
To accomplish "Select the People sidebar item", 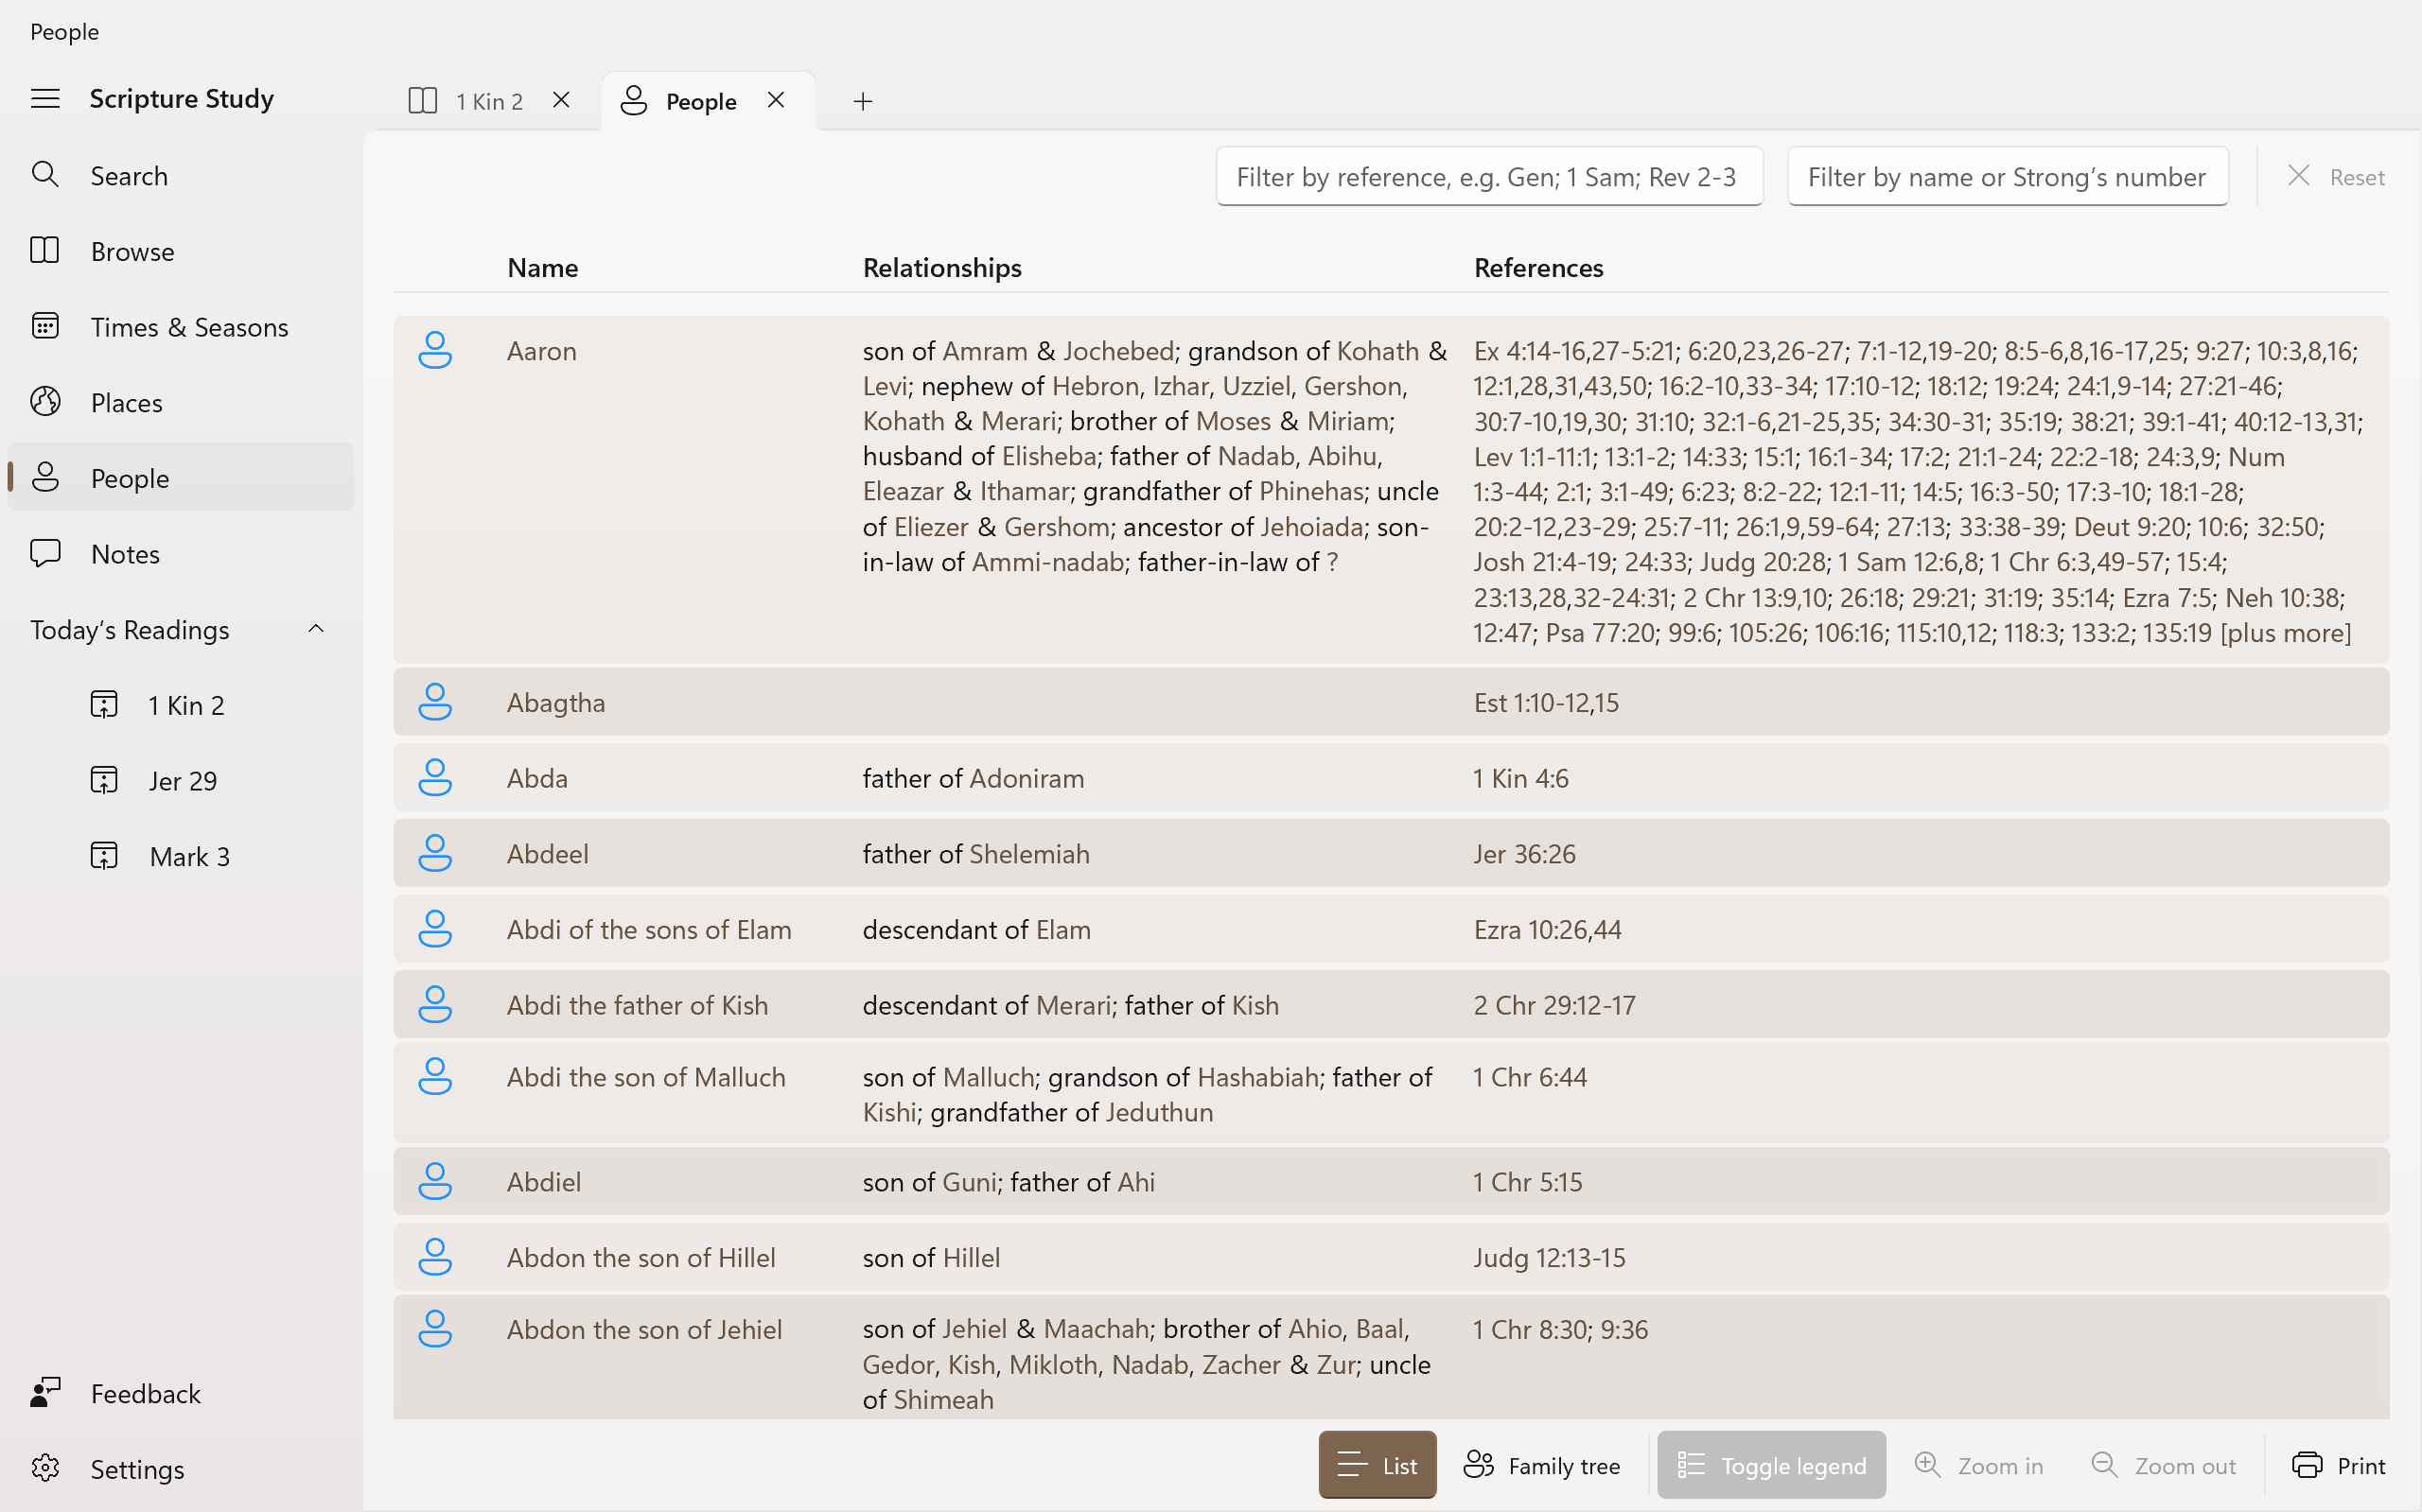I will pyautogui.click(x=180, y=478).
